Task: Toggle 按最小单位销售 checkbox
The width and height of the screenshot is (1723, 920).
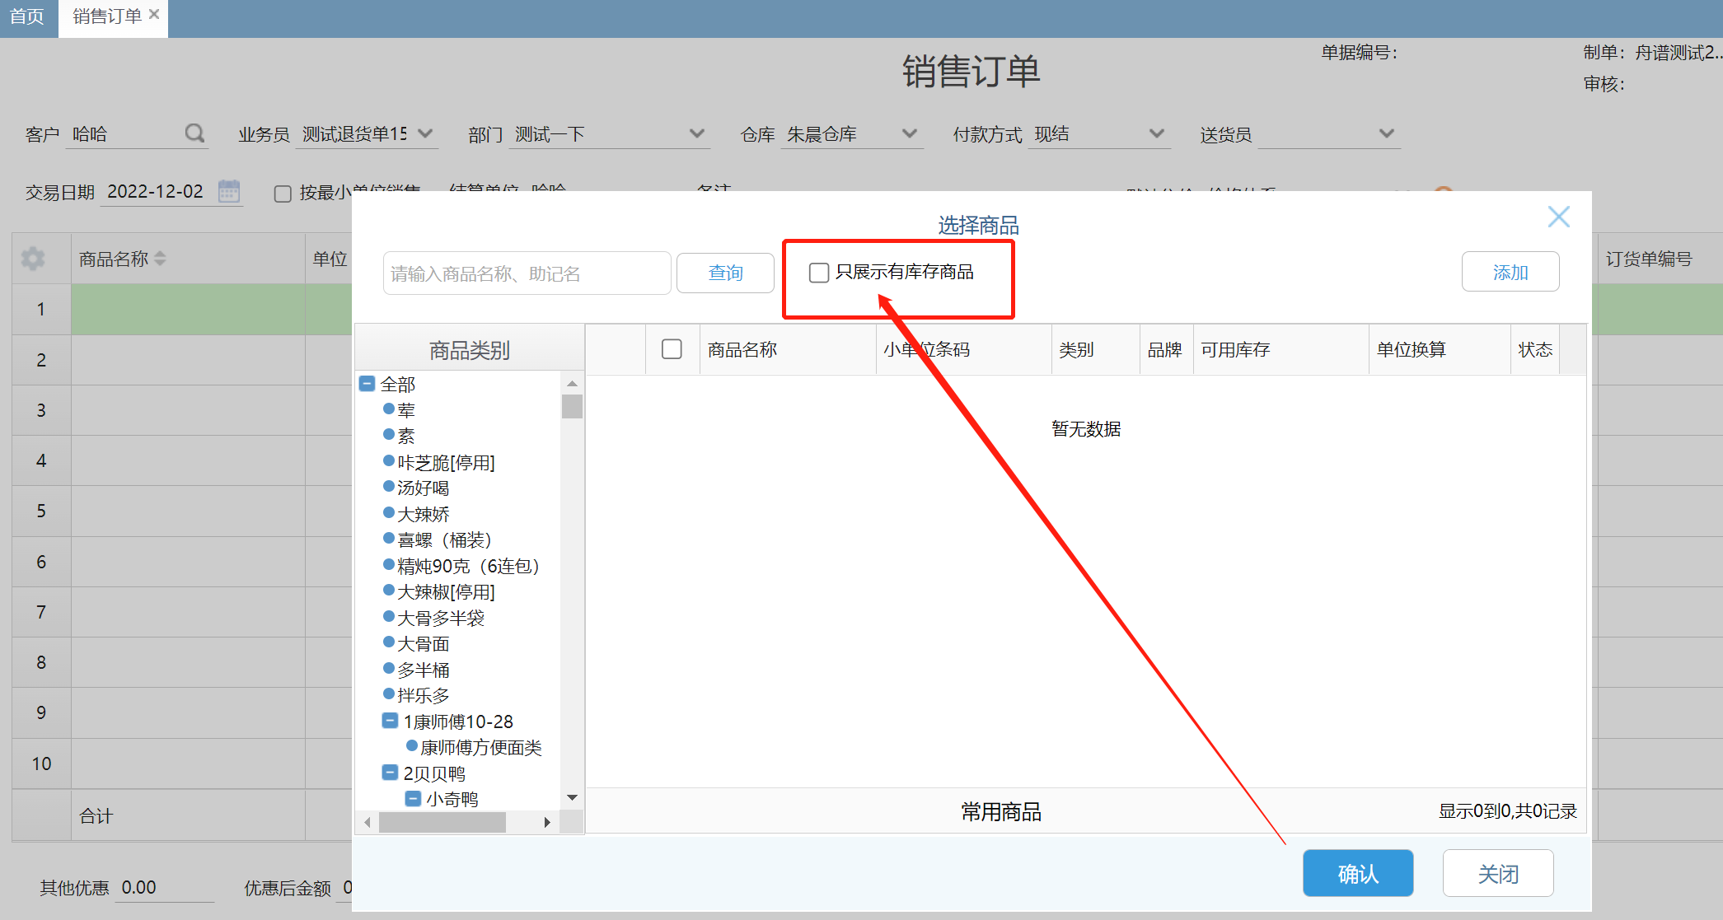Action: [283, 194]
